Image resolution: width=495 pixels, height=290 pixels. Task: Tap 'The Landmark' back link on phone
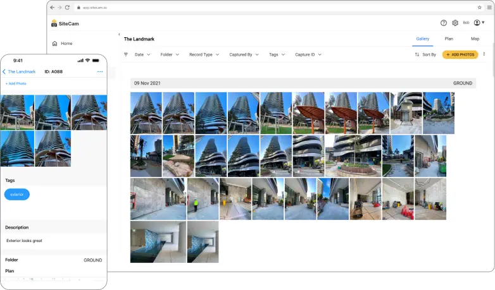[22, 71]
